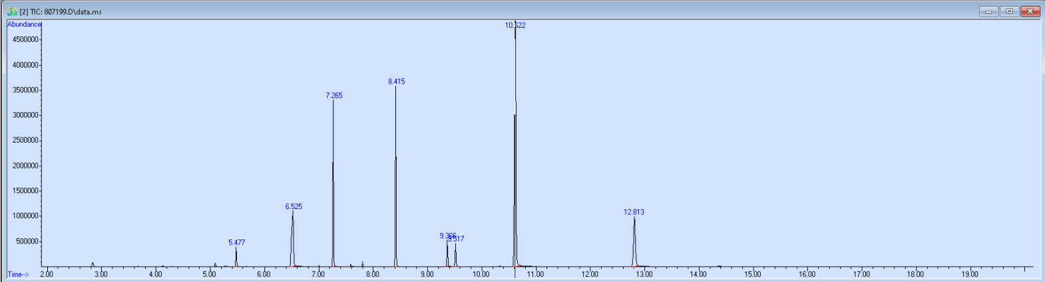Viewport: 1045px width, 282px height.
Task: Click the 7.00 time axis tick label
Action: point(318,274)
